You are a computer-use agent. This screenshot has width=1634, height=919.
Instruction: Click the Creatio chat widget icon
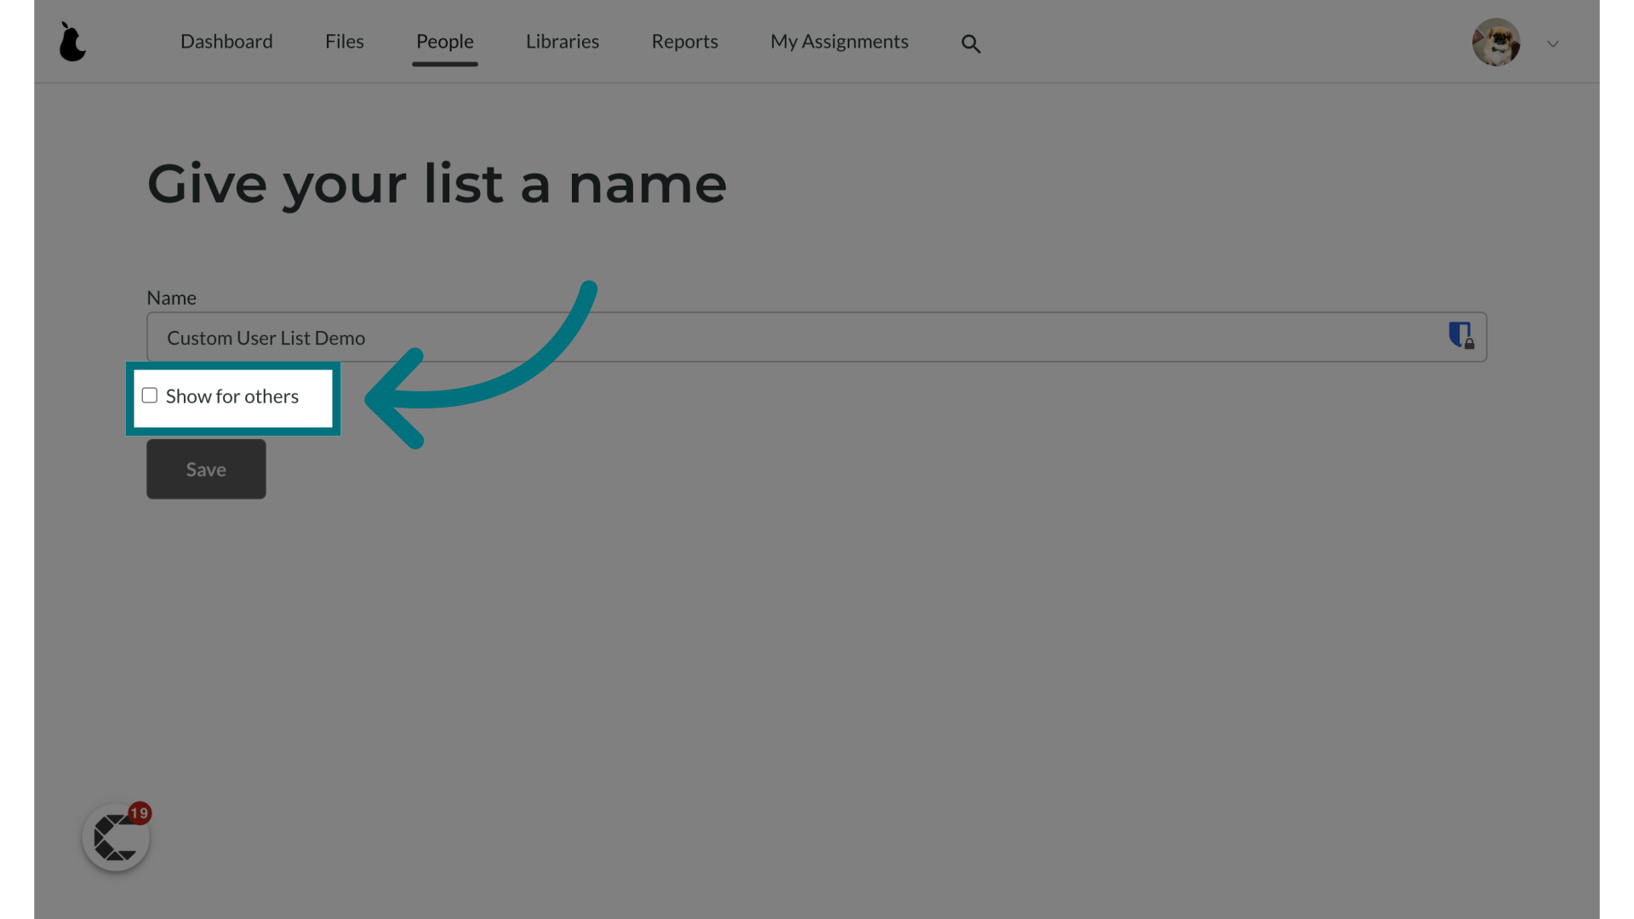pyautogui.click(x=116, y=838)
